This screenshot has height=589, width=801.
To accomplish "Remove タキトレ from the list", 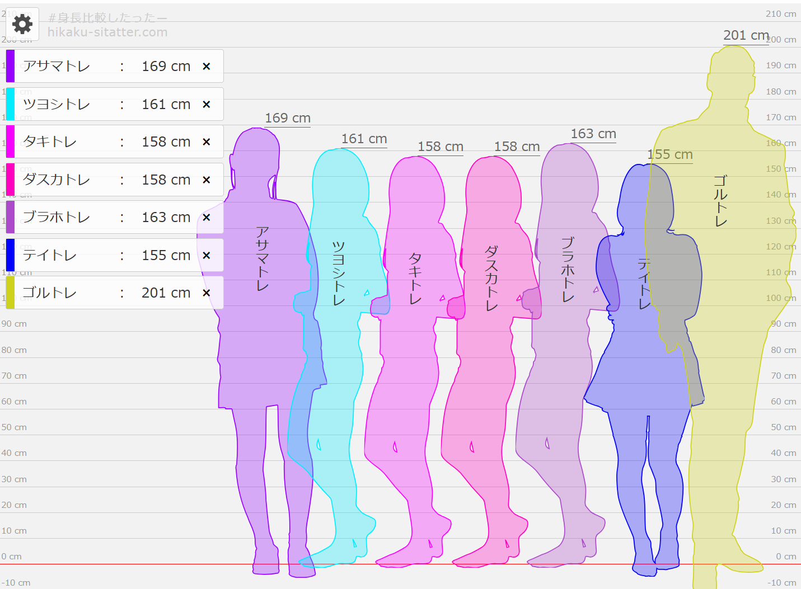I will 207,142.
